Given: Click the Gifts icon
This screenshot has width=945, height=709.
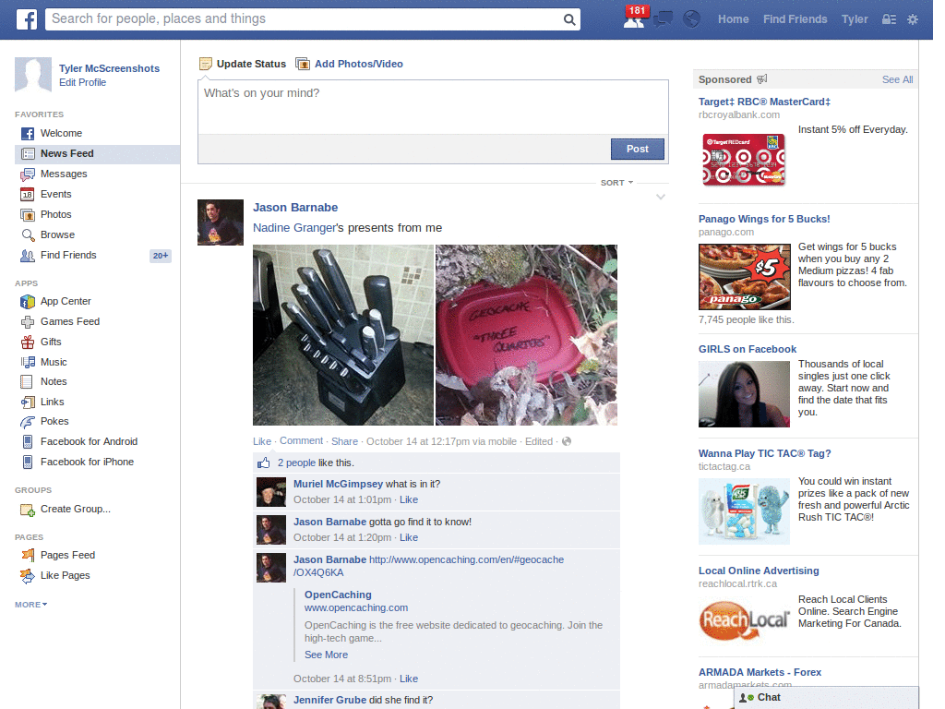Looking at the screenshot, I should click(28, 342).
